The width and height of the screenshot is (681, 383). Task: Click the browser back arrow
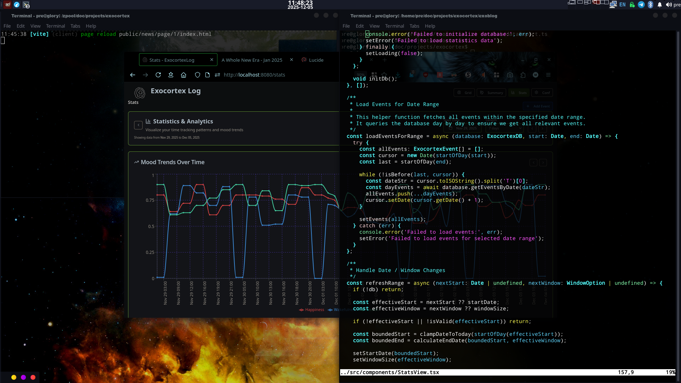click(x=133, y=75)
